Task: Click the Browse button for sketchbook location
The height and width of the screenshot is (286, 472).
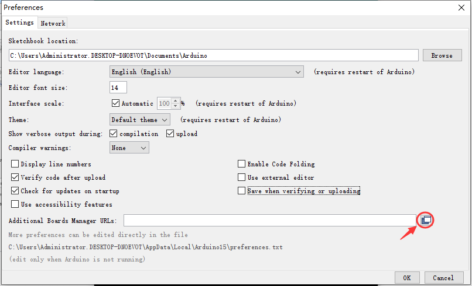Action: 442,55
